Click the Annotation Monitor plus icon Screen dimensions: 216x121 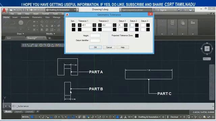point(163,117)
